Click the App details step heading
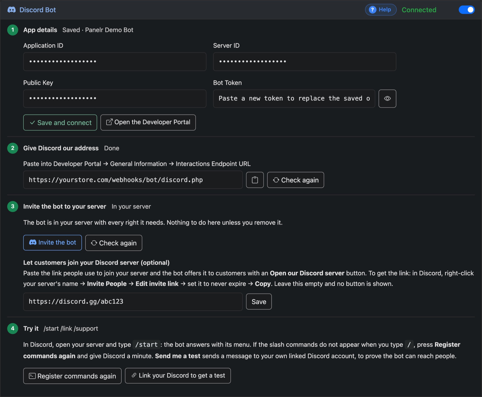The width and height of the screenshot is (482, 397). click(40, 30)
